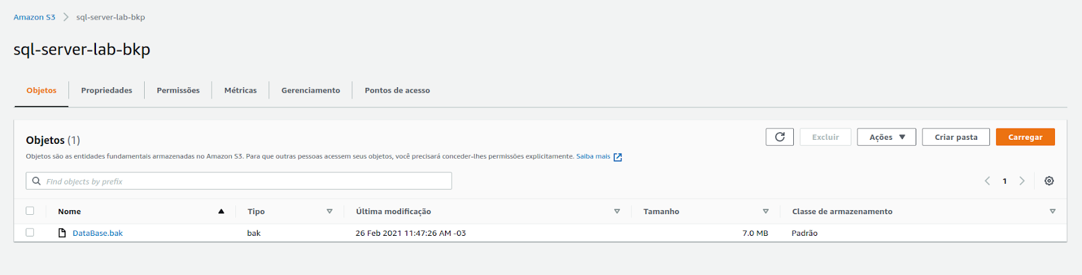
Task: Focus the Find objects by prefix field
Action: tap(239, 181)
